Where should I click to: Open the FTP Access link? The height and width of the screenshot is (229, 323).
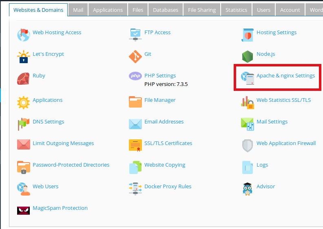click(x=157, y=33)
